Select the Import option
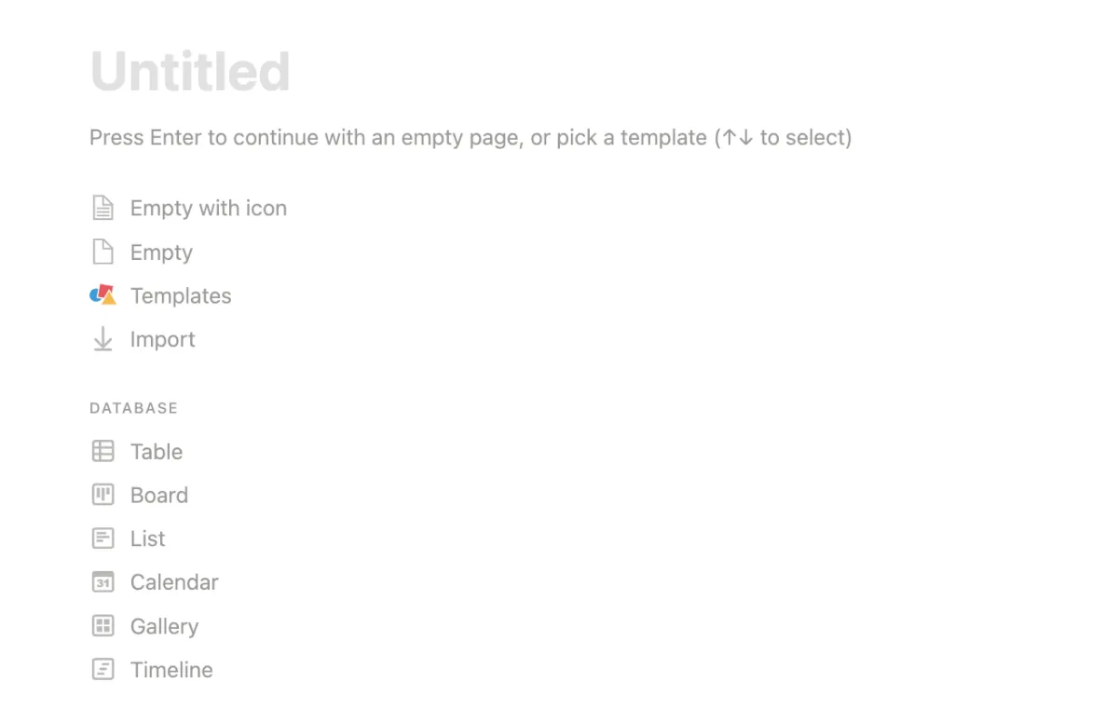The image size is (1118, 709). pyautogui.click(x=163, y=339)
